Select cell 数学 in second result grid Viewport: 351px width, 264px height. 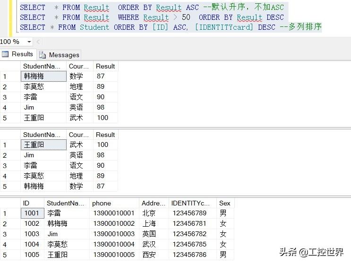80,186
